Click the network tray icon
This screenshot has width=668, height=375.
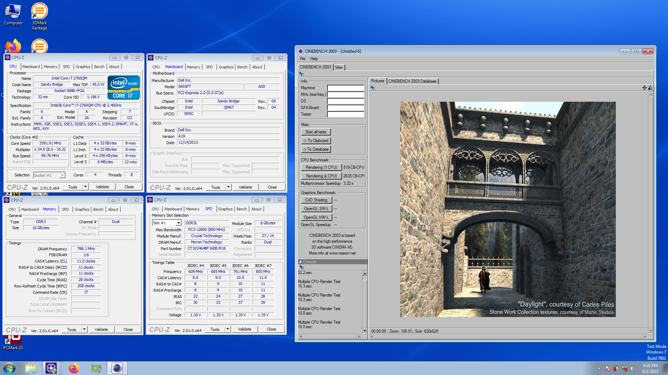(x=625, y=368)
